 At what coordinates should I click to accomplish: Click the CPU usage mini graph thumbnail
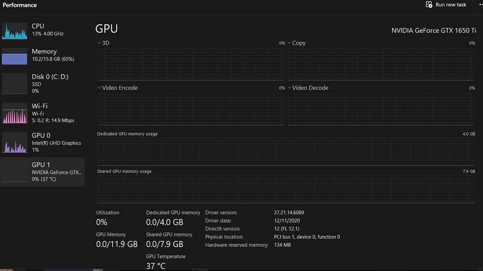point(14,31)
